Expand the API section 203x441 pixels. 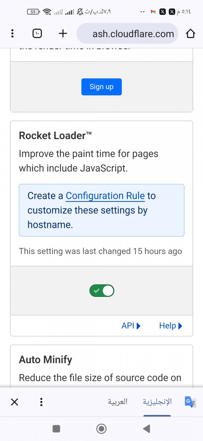(x=131, y=326)
